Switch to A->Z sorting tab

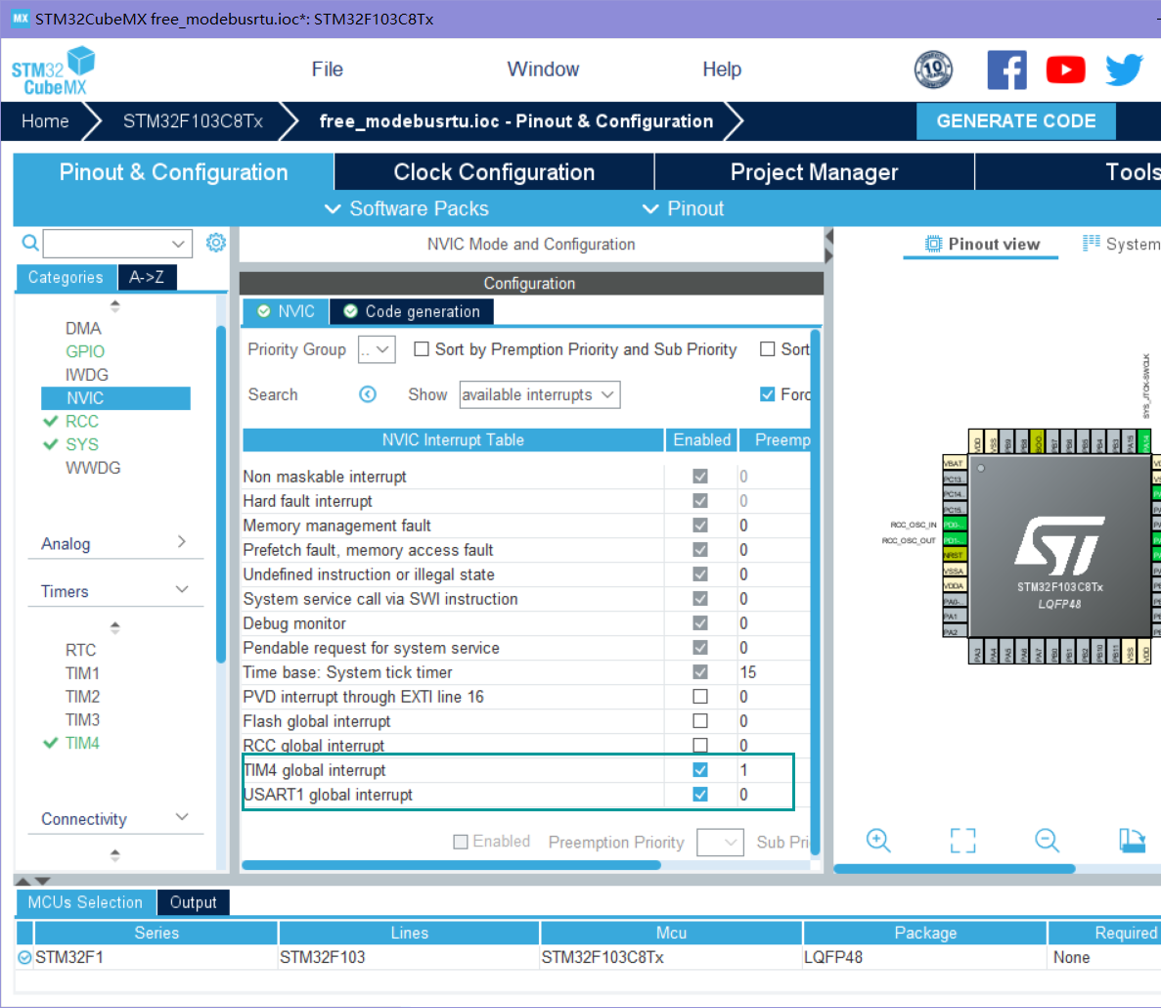tap(147, 277)
